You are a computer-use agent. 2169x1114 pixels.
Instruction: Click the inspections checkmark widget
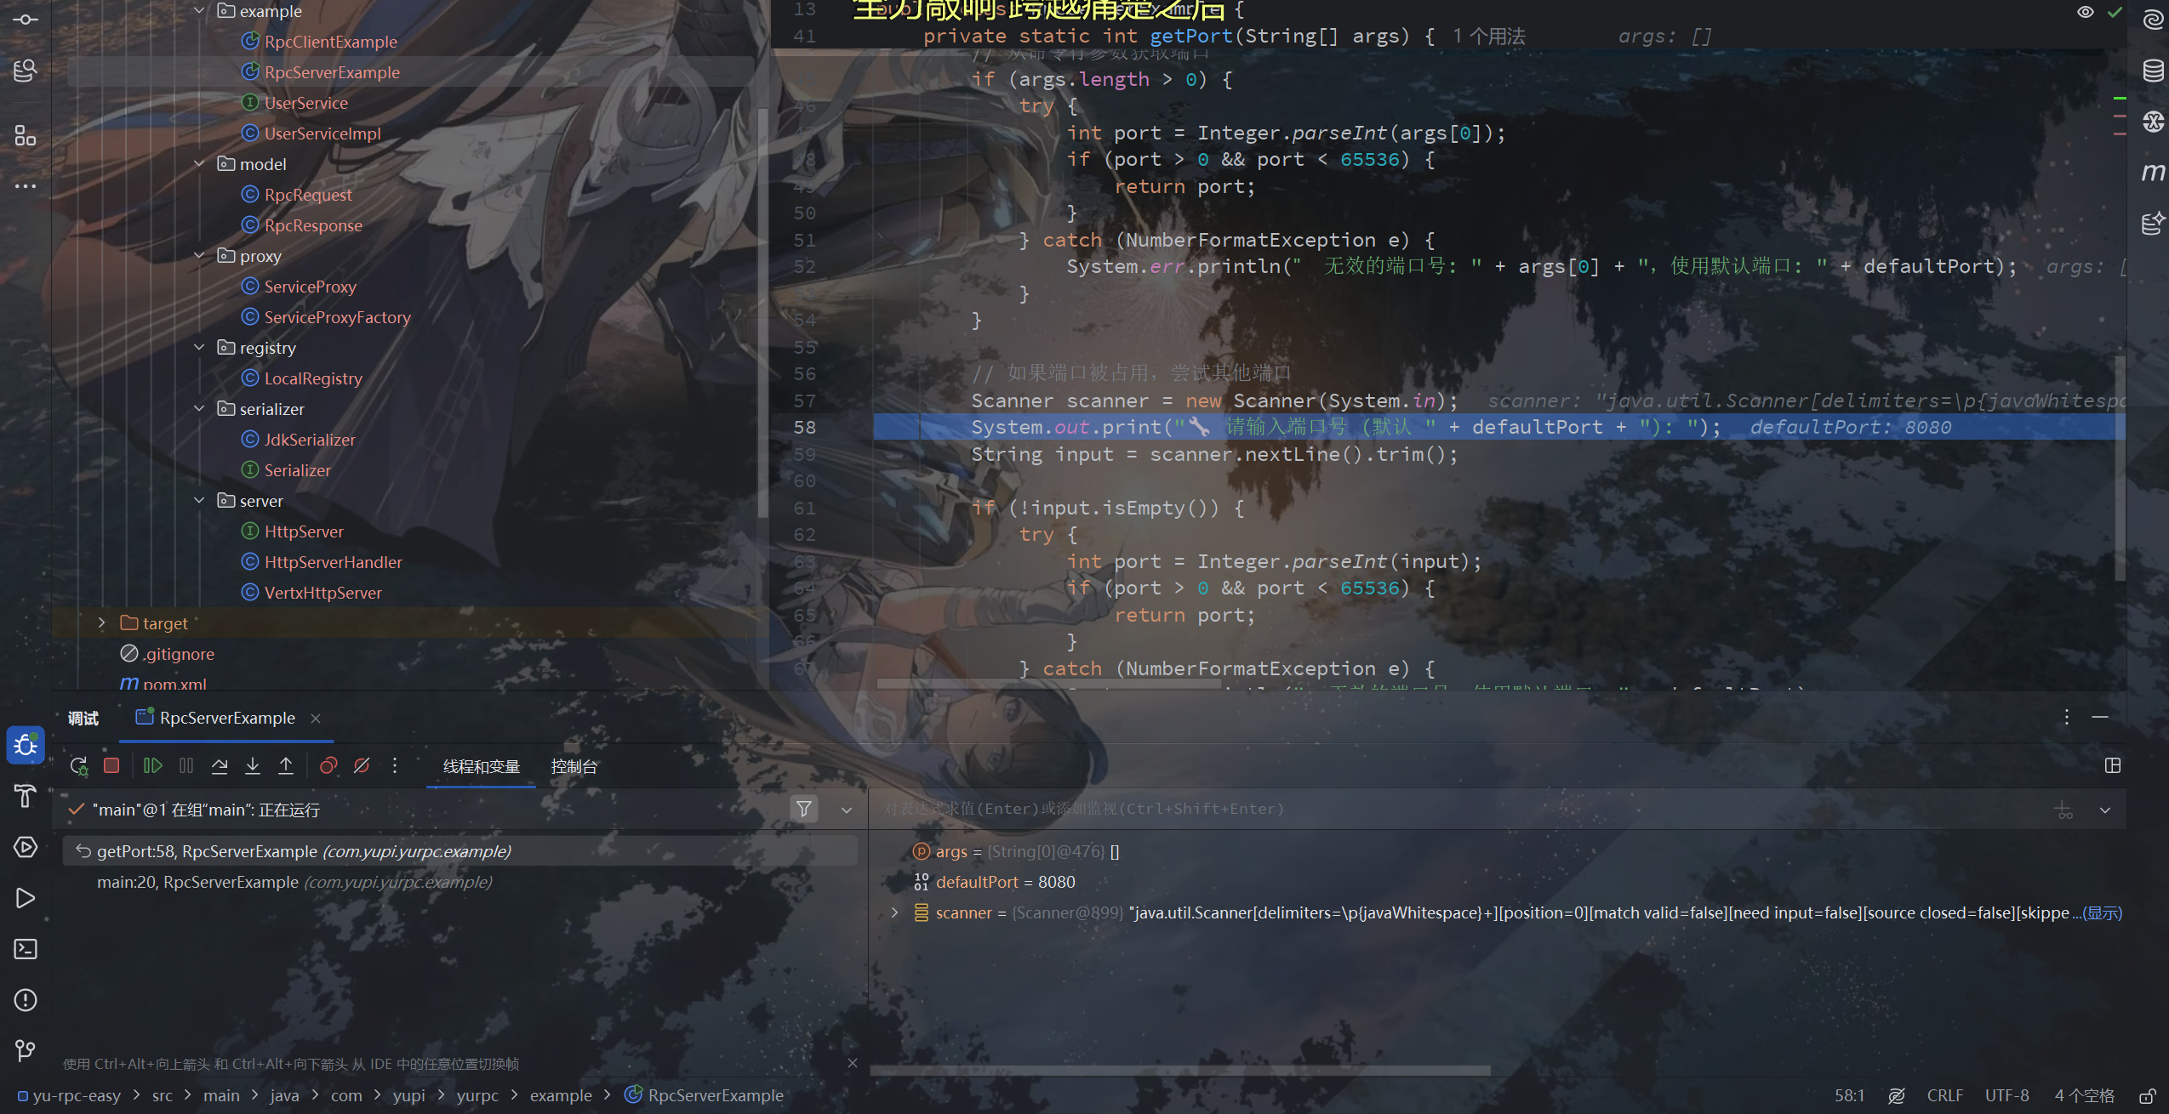point(2115,12)
